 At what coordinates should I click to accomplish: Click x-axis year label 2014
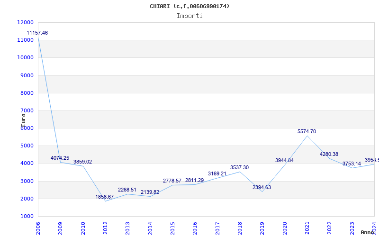(x=150, y=228)
